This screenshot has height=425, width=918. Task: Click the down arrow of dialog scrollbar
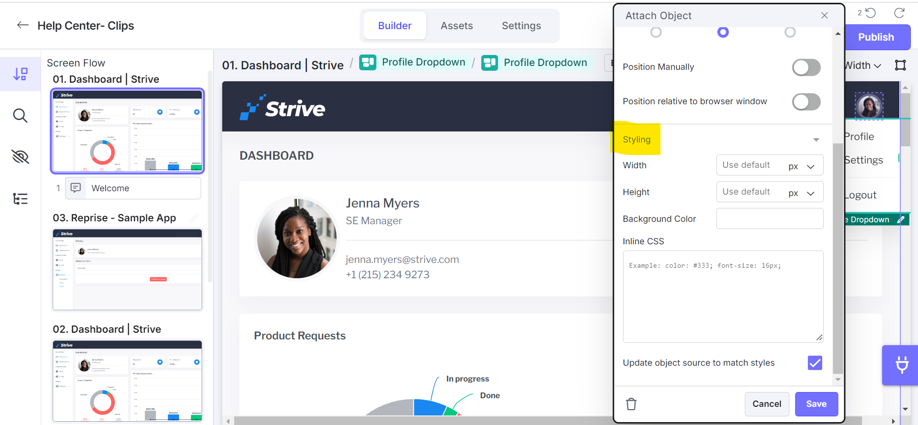click(838, 380)
